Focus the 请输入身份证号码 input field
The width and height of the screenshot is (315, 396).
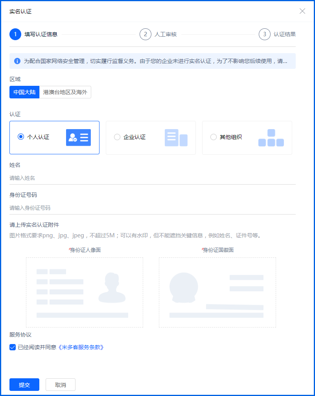click(x=153, y=208)
